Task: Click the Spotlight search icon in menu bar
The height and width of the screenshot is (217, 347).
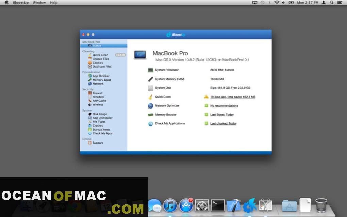Action: point(331,3)
